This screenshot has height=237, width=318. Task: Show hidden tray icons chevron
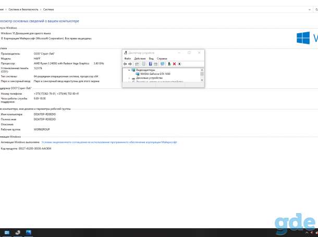(x=307, y=233)
